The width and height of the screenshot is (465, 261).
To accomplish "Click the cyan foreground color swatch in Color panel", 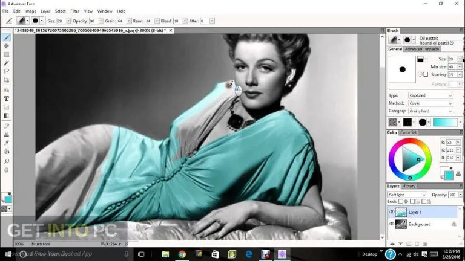I will click(449, 175).
